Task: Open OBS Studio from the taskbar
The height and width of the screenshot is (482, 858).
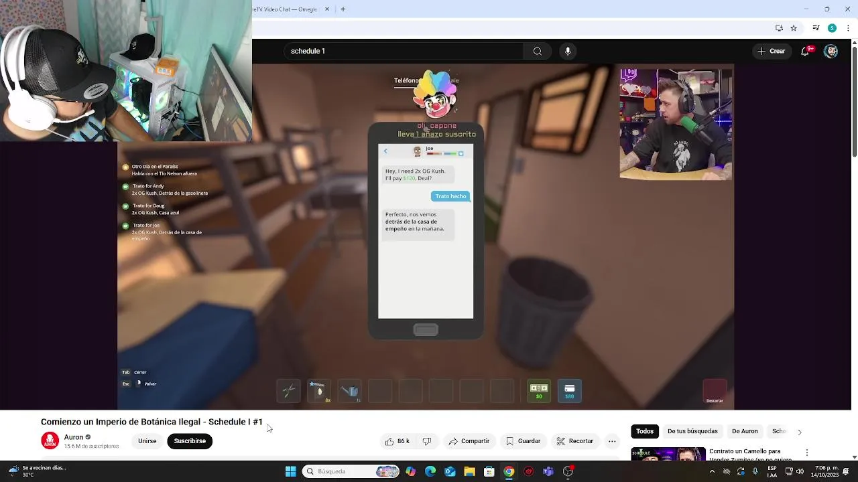Action: (x=568, y=471)
